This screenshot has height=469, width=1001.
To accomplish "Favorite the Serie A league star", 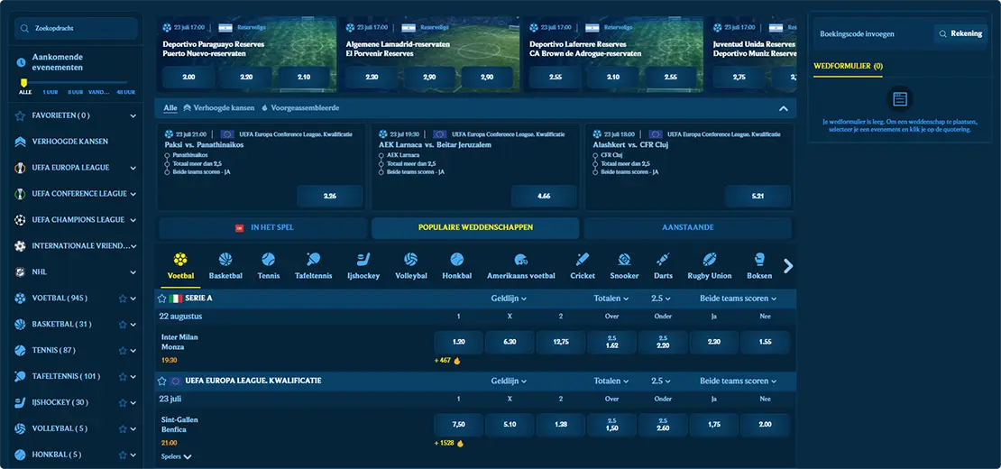I will pyautogui.click(x=162, y=298).
